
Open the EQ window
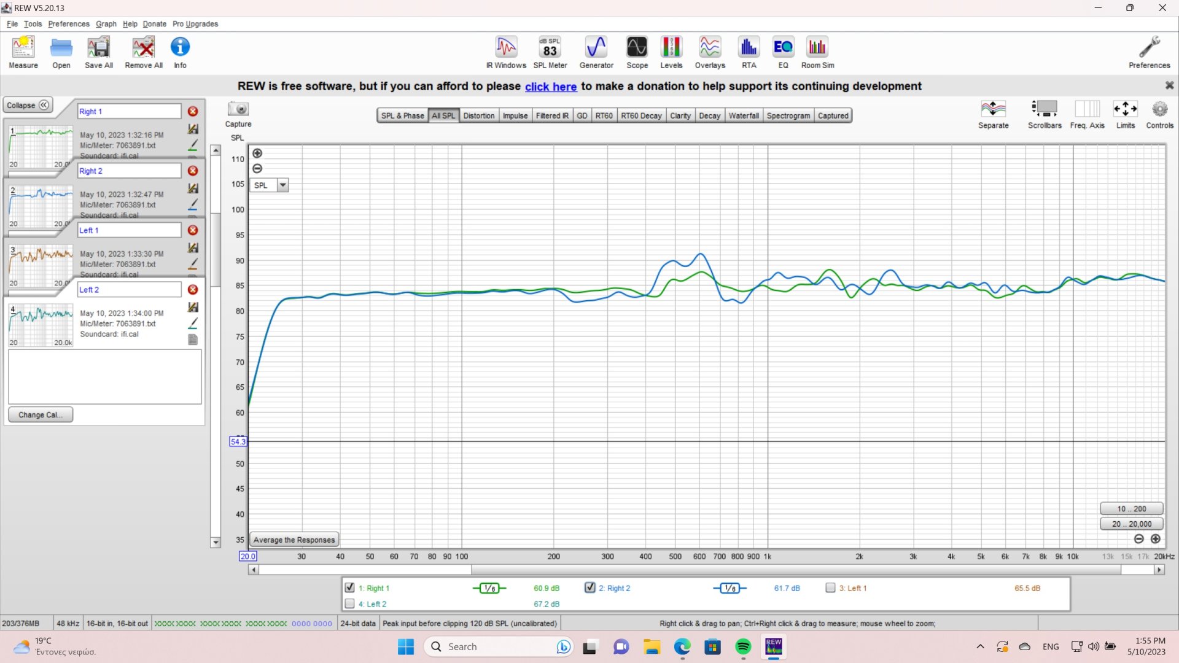[x=783, y=52]
